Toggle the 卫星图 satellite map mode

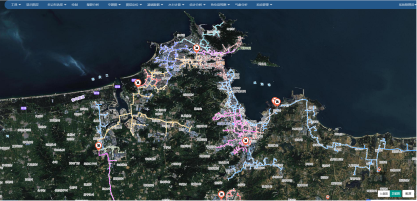tap(395, 193)
